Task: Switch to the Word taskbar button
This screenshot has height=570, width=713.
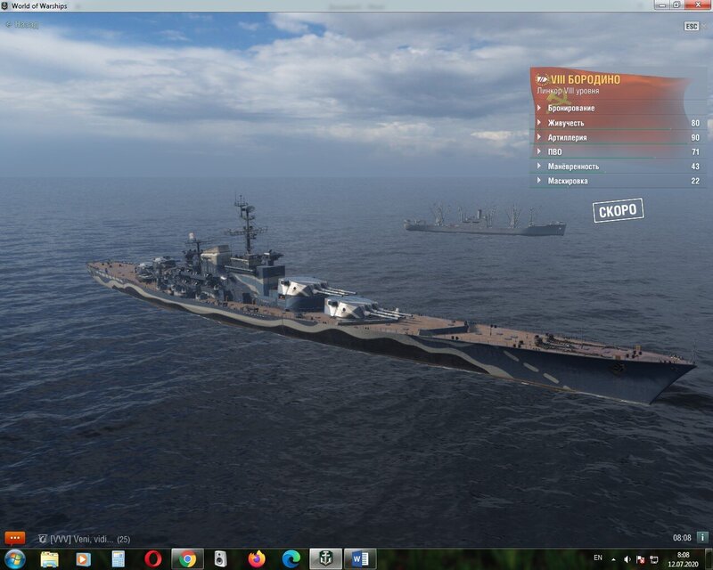Action: tap(360, 559)
